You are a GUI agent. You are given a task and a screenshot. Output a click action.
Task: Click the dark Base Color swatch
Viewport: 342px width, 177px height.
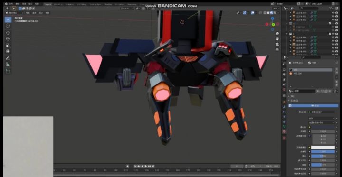[323, 127]
